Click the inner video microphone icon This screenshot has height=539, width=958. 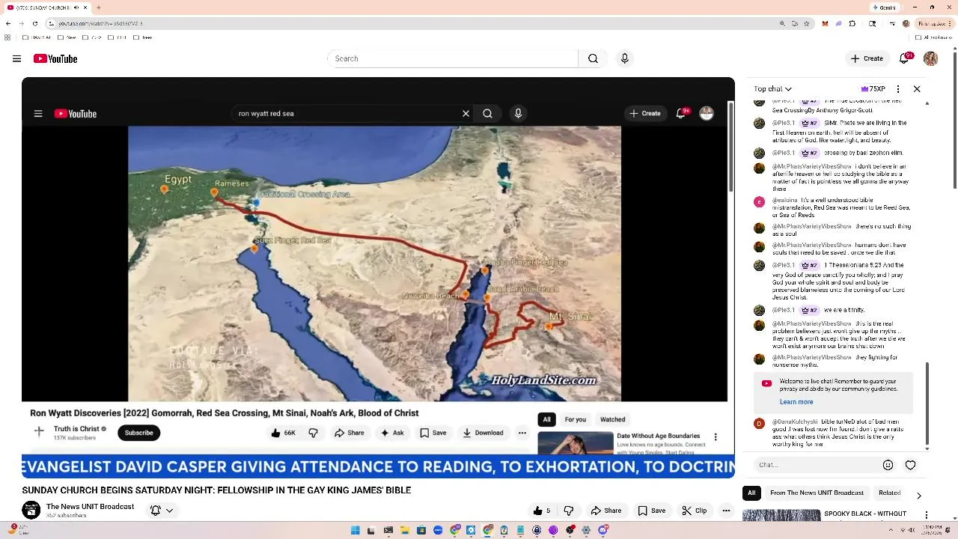(x=518, y=114)
